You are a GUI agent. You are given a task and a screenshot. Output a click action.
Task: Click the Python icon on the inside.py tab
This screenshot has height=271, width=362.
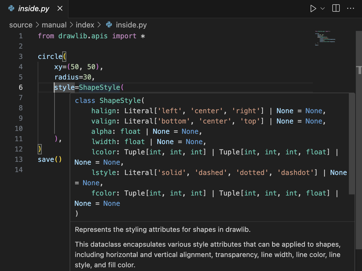pyautogui.click(x=11, y=9)
